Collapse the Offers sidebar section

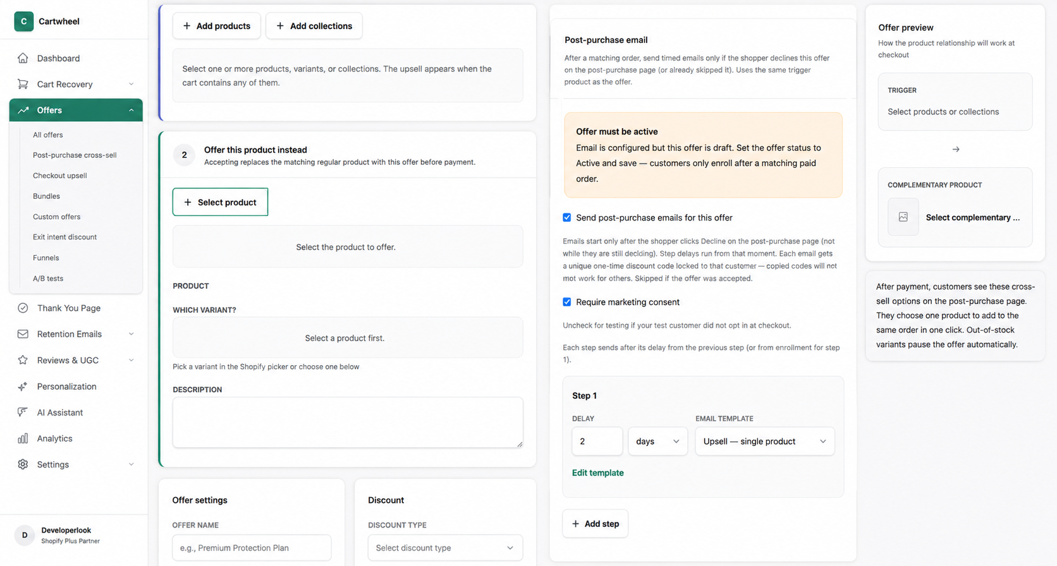click(131, 110)
